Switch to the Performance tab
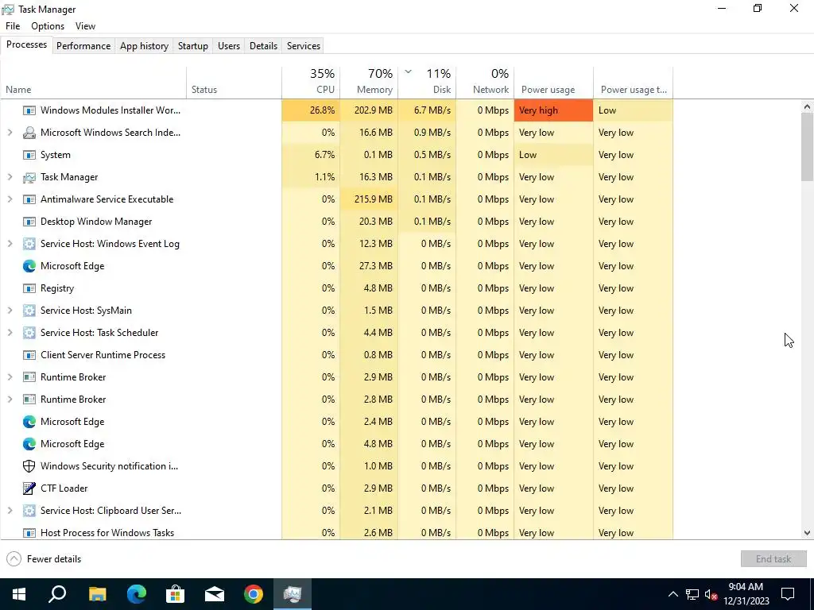814x610 pixels. (x=83, y=46)
